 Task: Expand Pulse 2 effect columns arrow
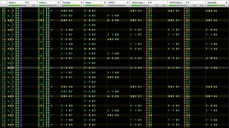click(59, 2)
